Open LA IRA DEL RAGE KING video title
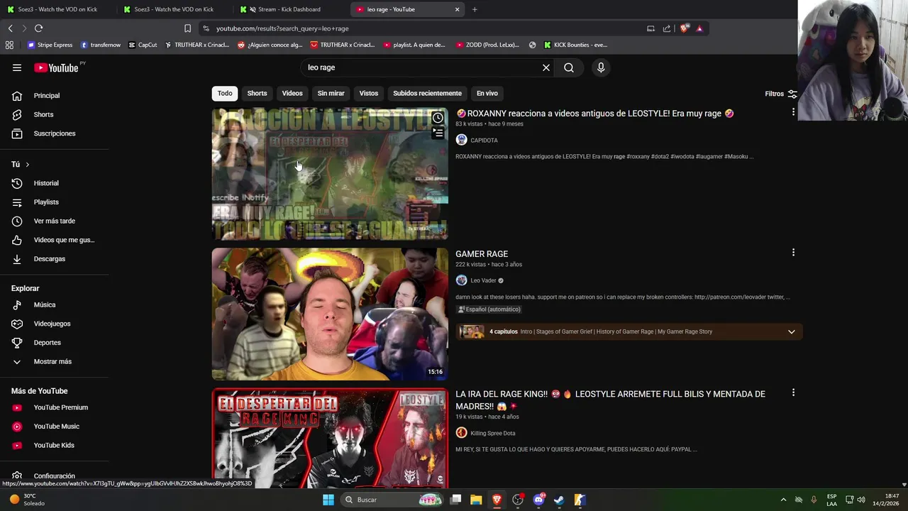 610,400
